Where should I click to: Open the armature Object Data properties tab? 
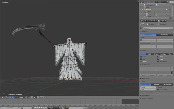(159, 21)
